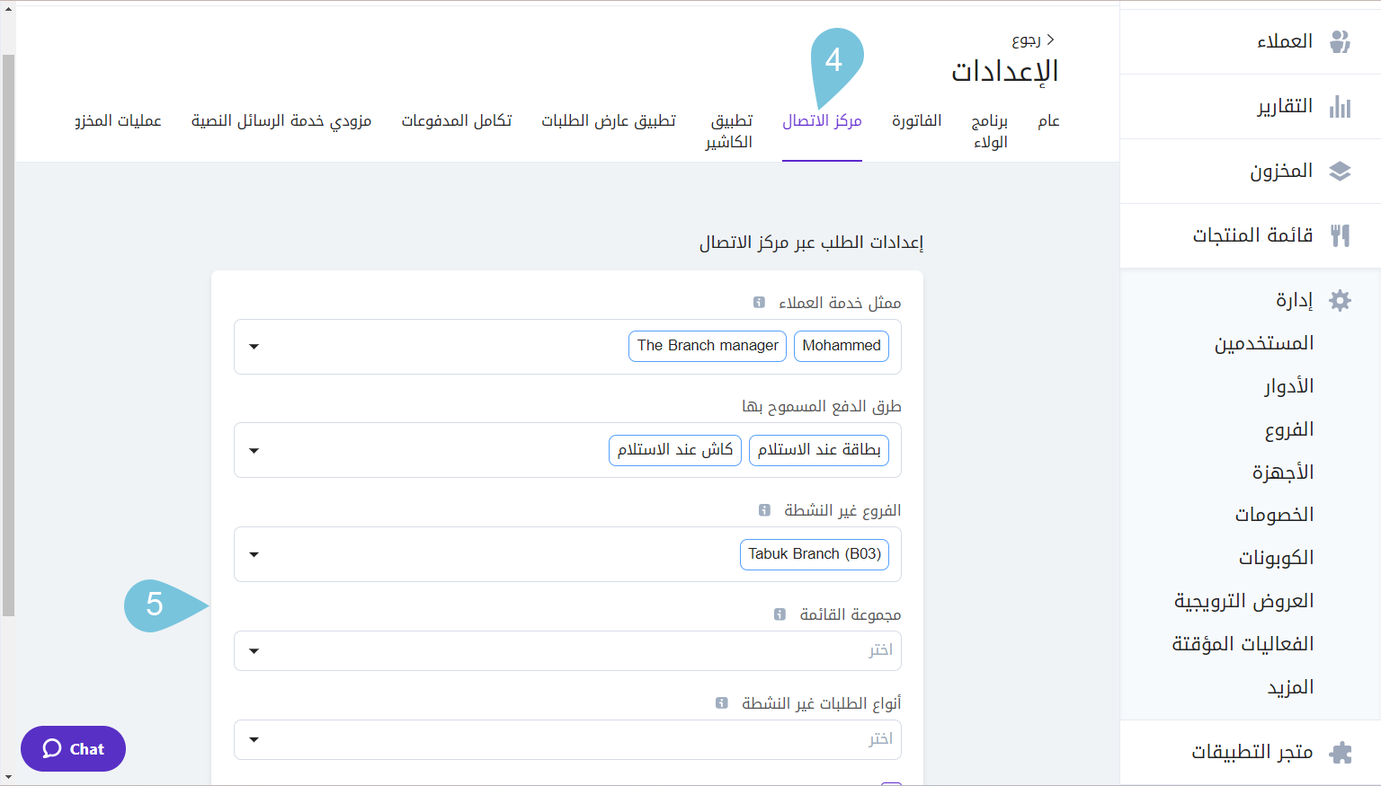Screen dimensions: 1381x786
Task: Open the طرق الدفع المسموح بها dropdown
Action: point(254,450)
